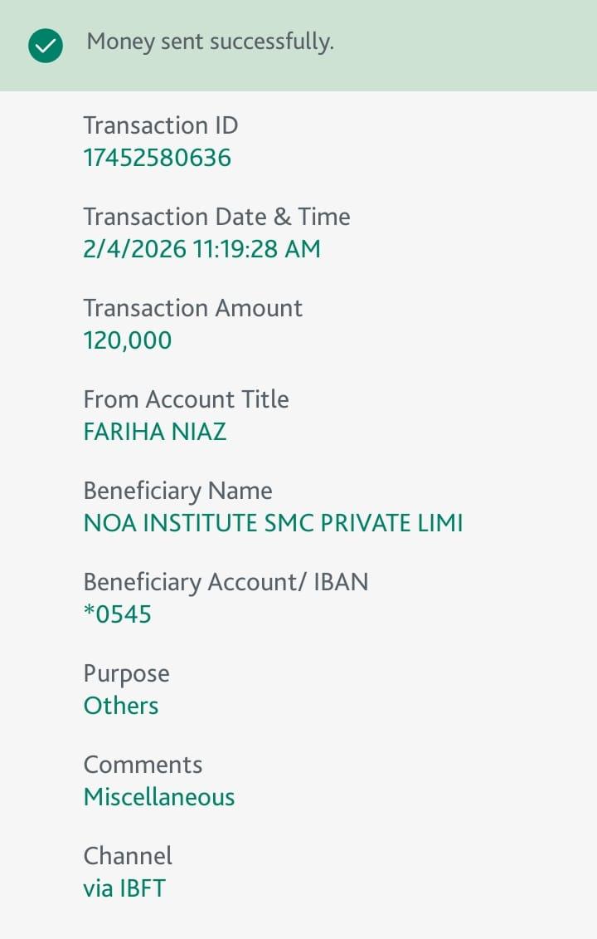Tap the "via IBFT" channel value

click(124, 888)
